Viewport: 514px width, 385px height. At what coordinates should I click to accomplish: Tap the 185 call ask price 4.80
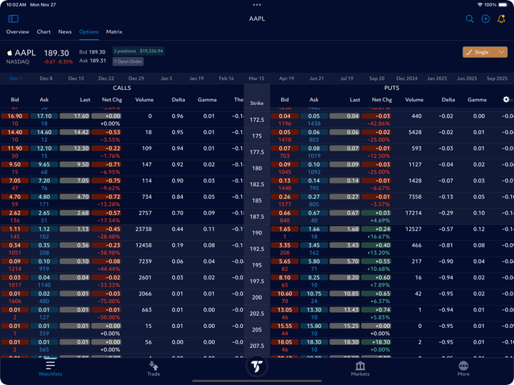44,197
